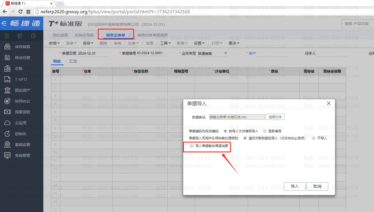Choose 清空关联数据后导入 radio option
This screenshot has width=374, height=212.
[245, 138]
